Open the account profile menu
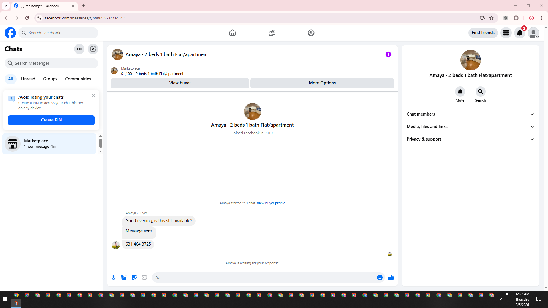548x308 pixels. pos(533,33)
